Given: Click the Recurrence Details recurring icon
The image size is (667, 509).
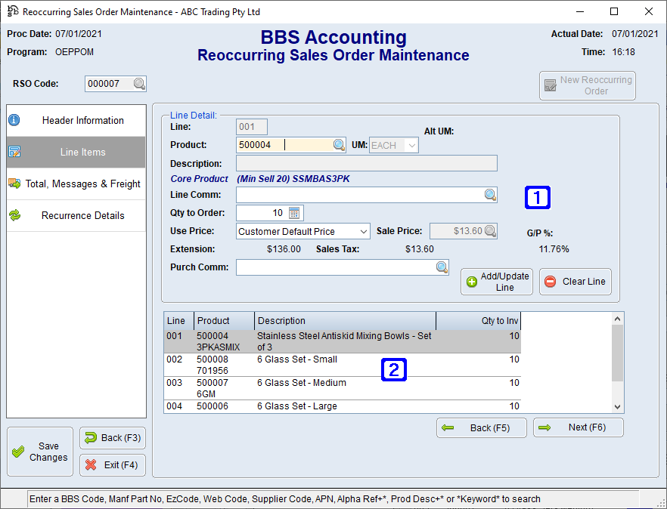Looking at the screenshot, I should 14,215.
